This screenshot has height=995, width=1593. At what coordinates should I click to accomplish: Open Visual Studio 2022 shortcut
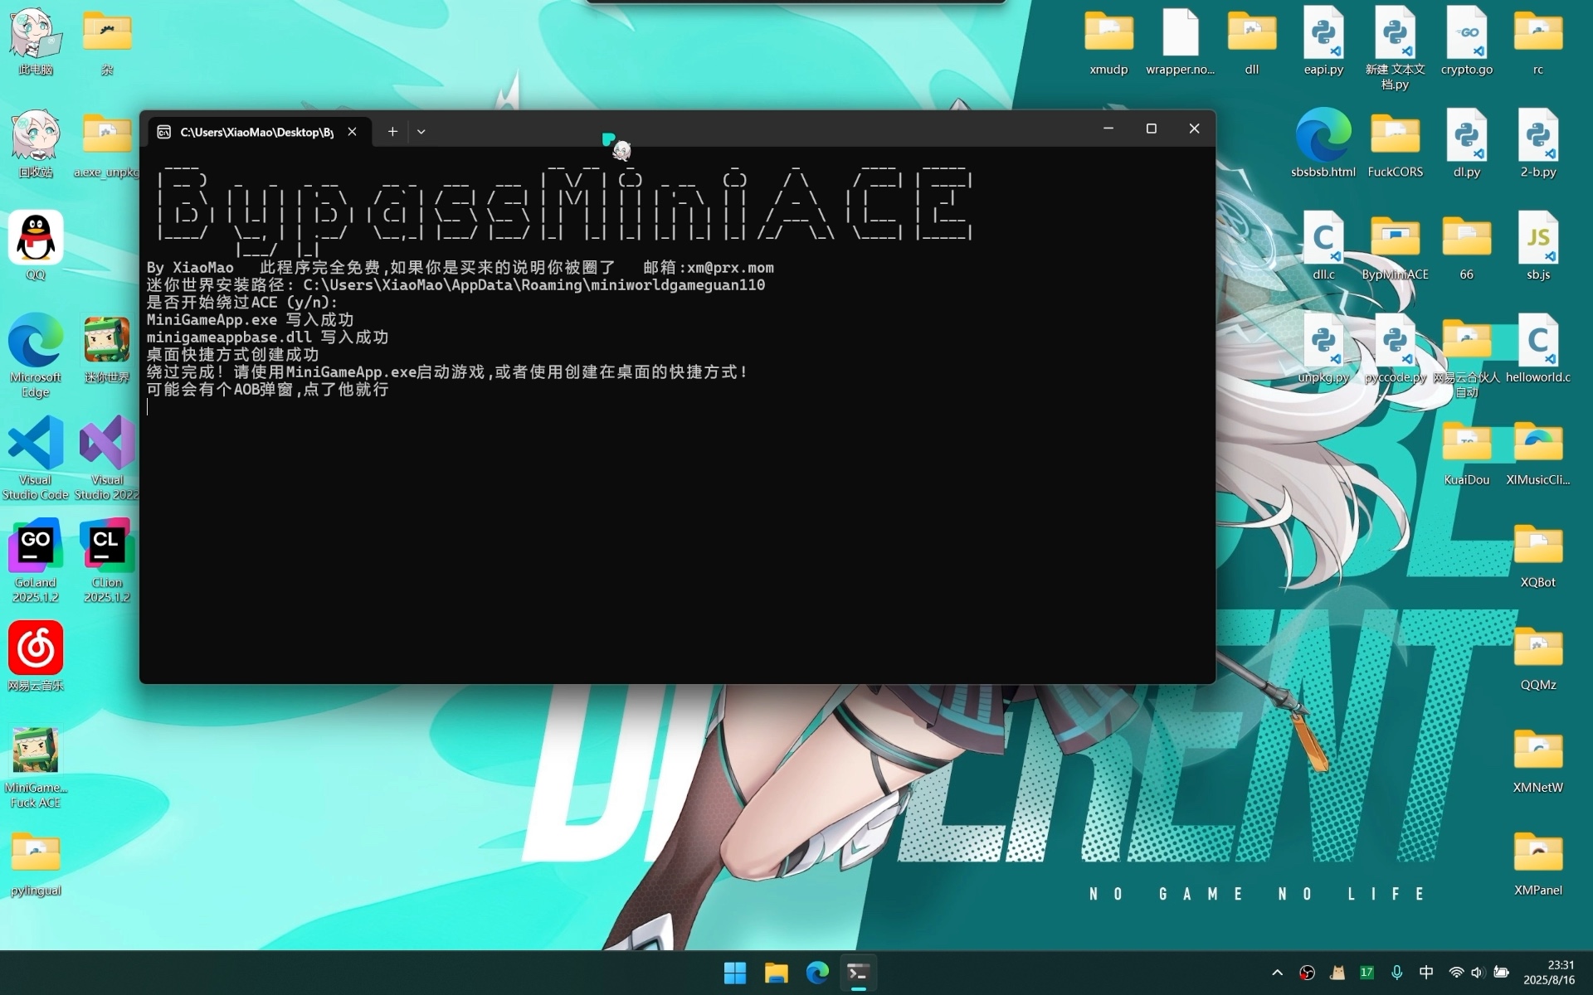pos(107,458)
